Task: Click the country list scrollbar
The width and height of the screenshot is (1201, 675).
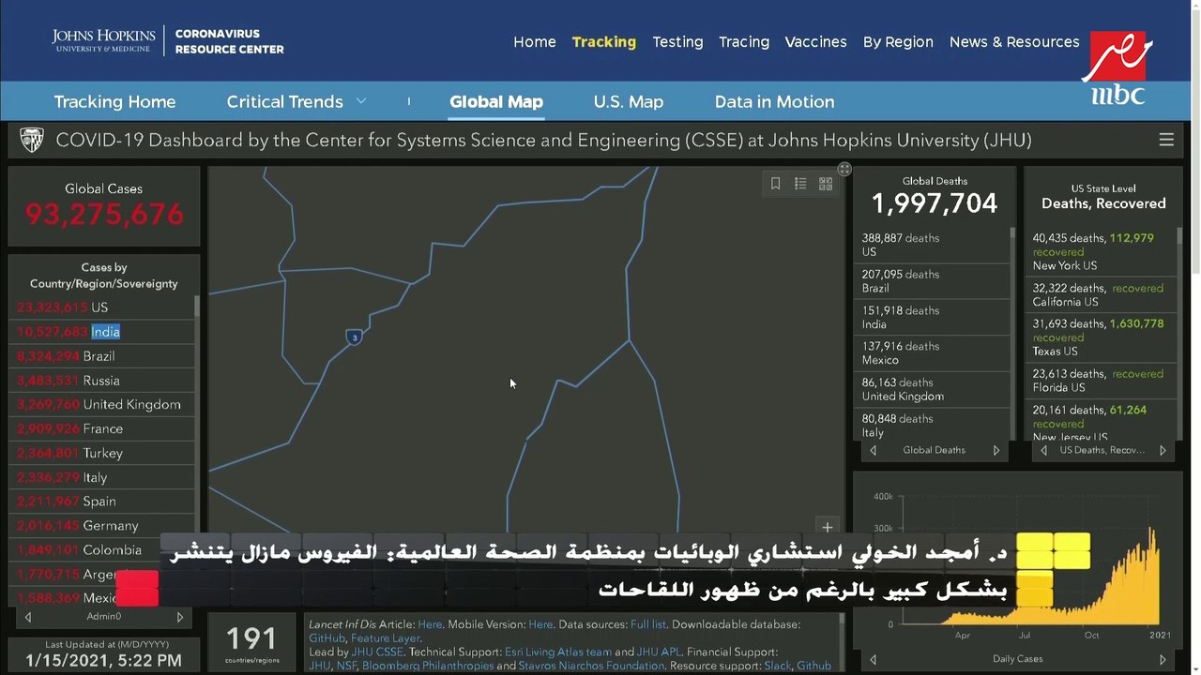Action: [x=197, y=307]
